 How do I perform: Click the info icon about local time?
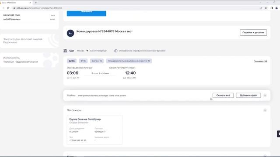pyautogui.click(x=115, y=51)
